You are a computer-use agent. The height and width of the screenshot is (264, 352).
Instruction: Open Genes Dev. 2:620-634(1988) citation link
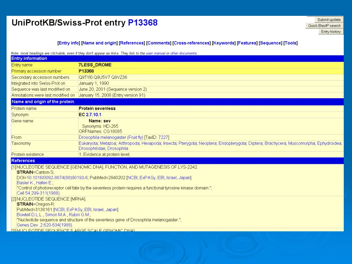click(44, 225)
